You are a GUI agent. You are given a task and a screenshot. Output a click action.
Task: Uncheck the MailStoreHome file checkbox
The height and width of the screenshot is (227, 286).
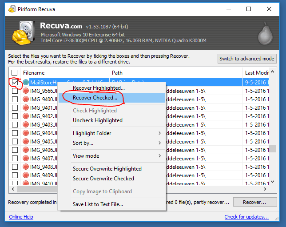(15, 82)
